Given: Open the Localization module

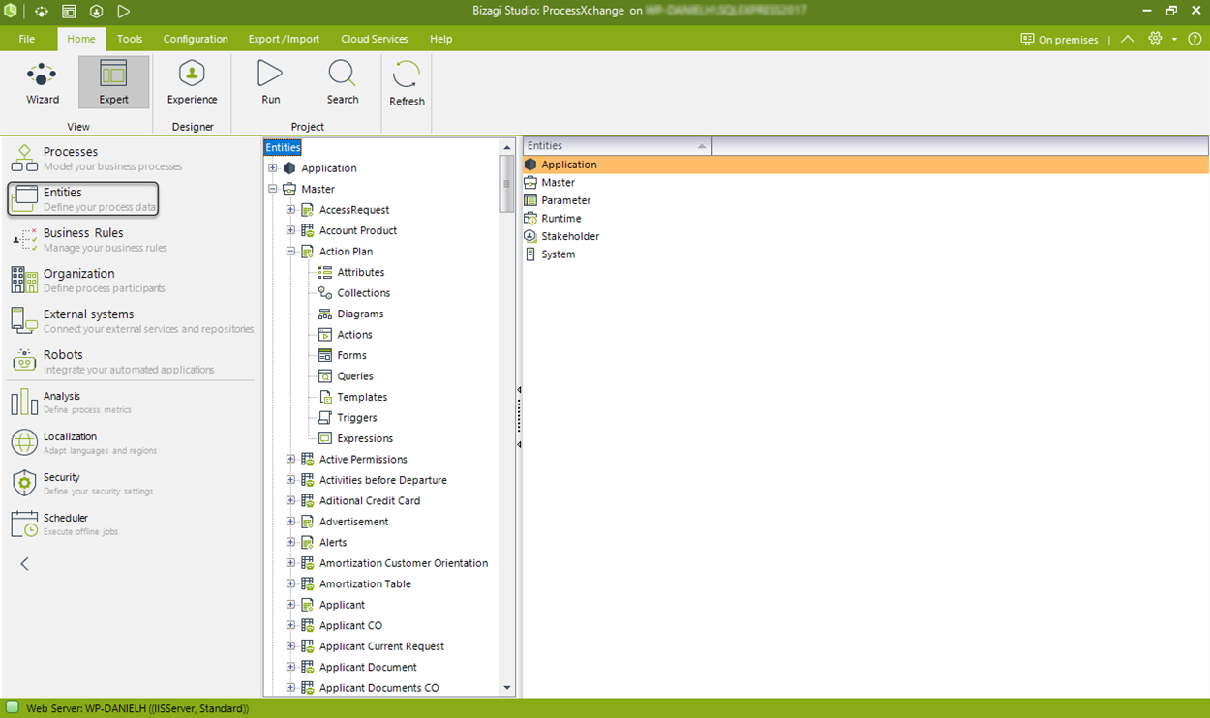Looking at the screenshot, I should 83,442.
